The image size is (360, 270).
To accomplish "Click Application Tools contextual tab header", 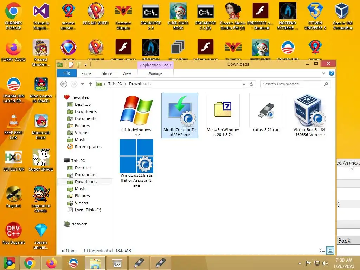I will point(156,65).
